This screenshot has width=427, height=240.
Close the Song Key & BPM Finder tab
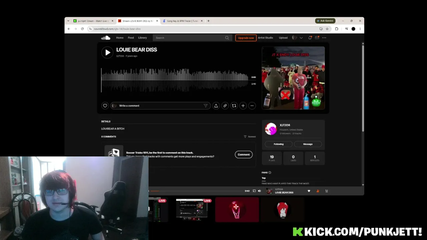[x=201, y=21]
